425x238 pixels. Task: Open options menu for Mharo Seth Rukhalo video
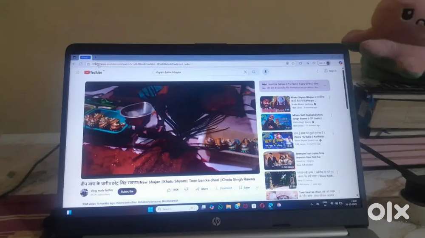[331, 115]
